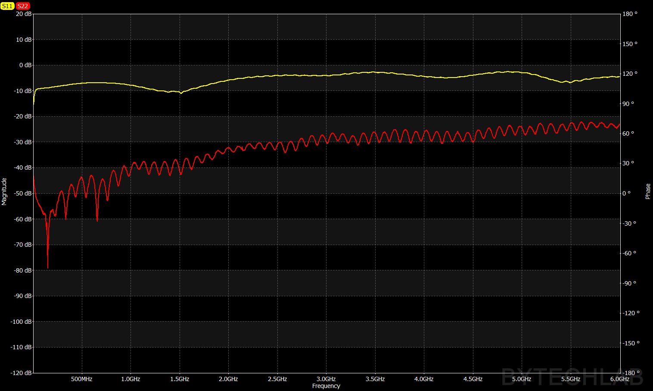The width and height of the screenshot is (653, 391).
Task: Click the 2.5GHz frequency tick label
Action: pyautogui.click(x=277, y=379)
